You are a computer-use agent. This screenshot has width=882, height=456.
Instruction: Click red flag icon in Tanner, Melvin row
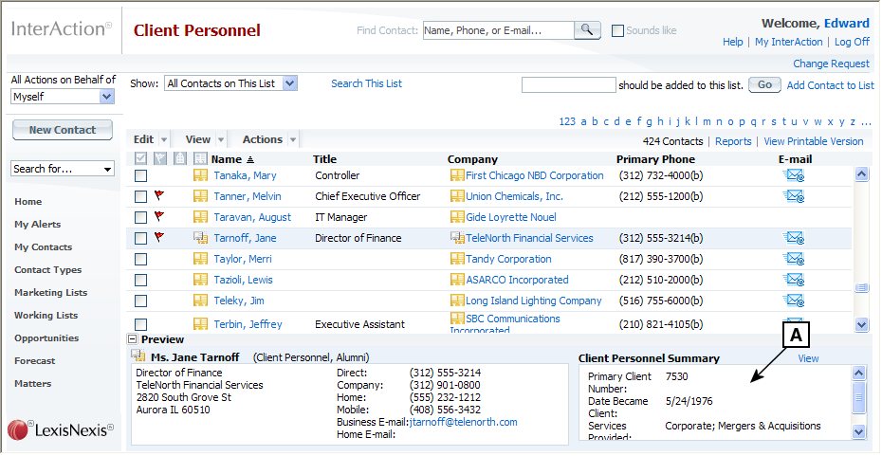pyautogui.click(x=159, y=195)
